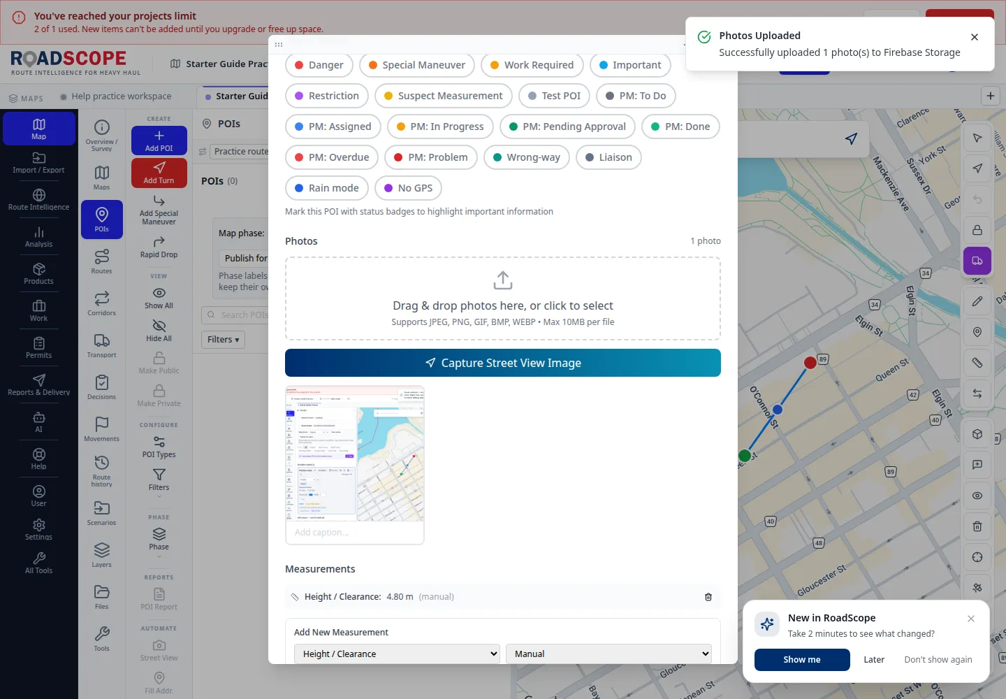Select the Map item in main sidebar
The height and width of the screenshot is (699, 1006).
[38, 129]
